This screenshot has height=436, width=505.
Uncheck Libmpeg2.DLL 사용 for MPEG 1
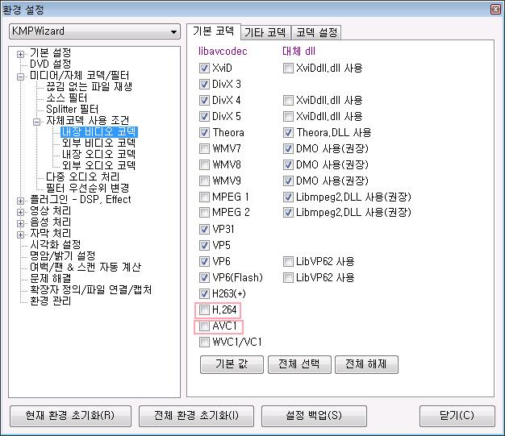288,197
